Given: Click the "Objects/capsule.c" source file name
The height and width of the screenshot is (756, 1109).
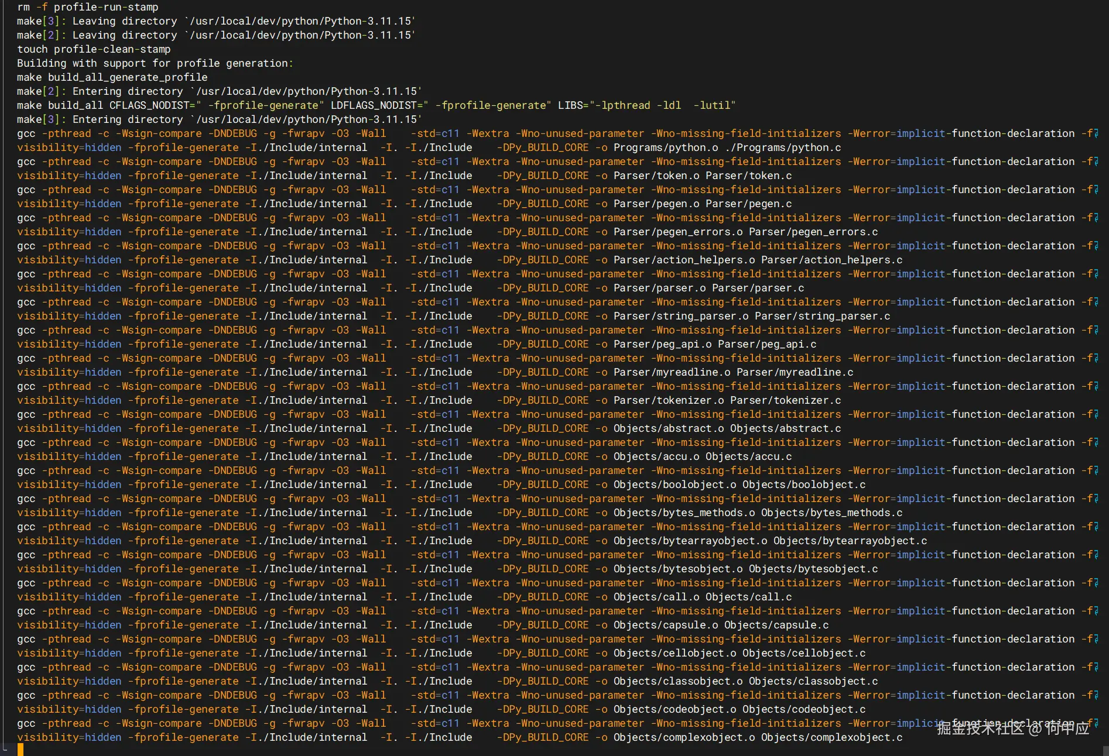Looking at the screenshot, I should (x=776, y=625).
